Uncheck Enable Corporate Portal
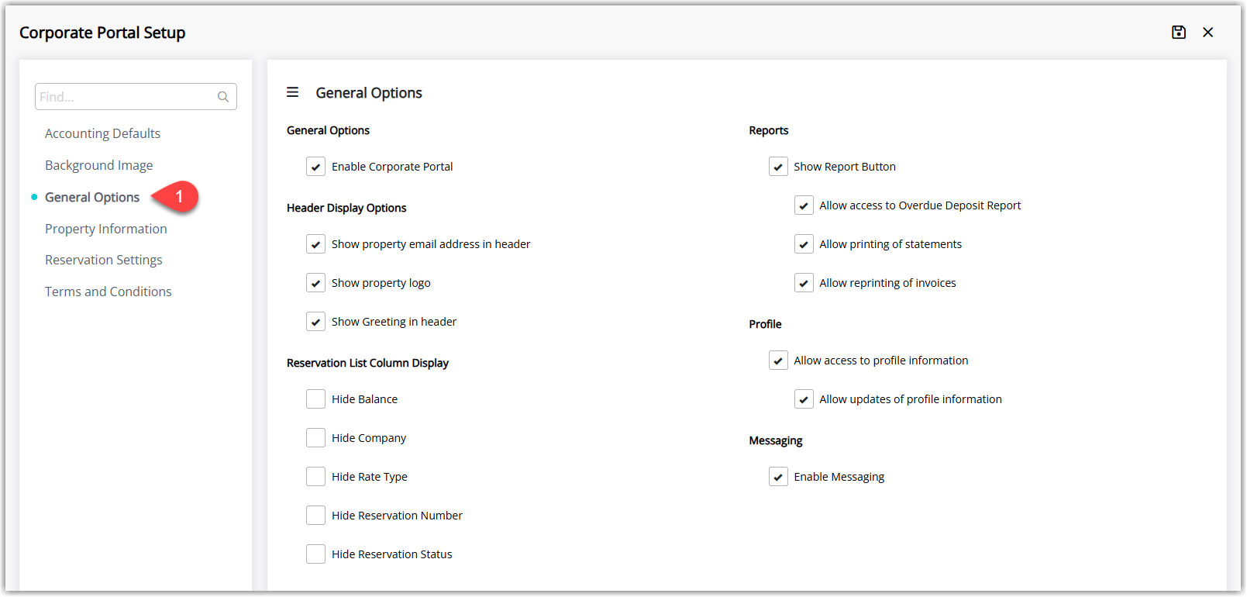This screenshot has width=1247, height=597. pos(315,167)
